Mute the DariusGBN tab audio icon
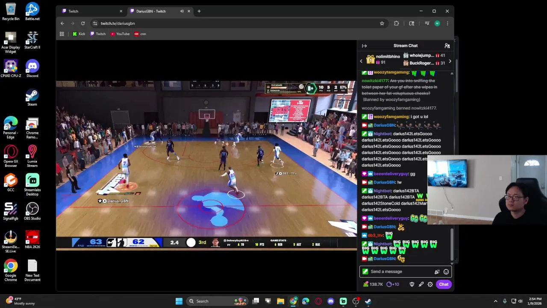 coord(182,11)
